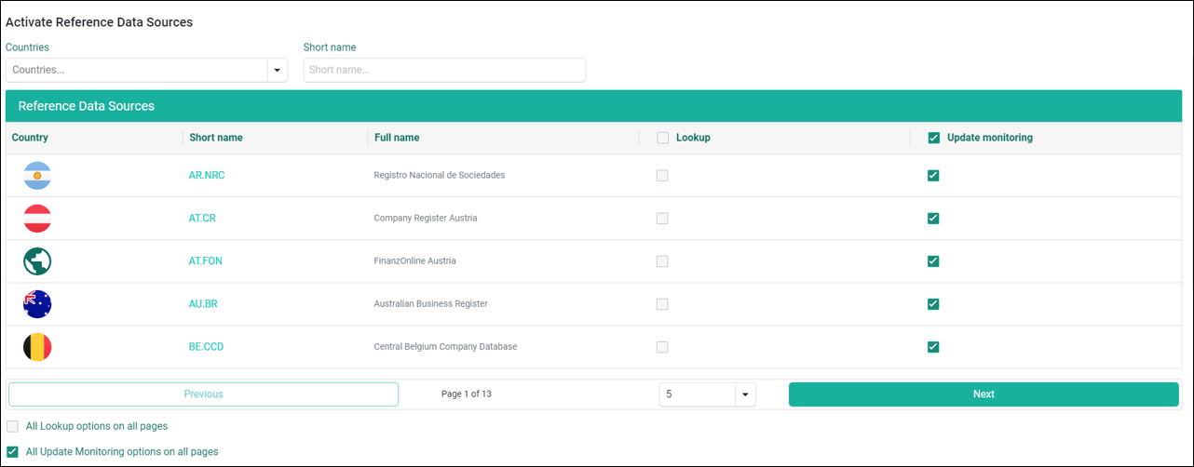Open the page size dropdown showing 5
The image size is (1194, 467).
[745, 394]
